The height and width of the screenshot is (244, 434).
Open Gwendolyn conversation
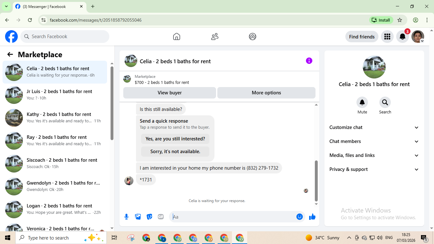[55, 186]
